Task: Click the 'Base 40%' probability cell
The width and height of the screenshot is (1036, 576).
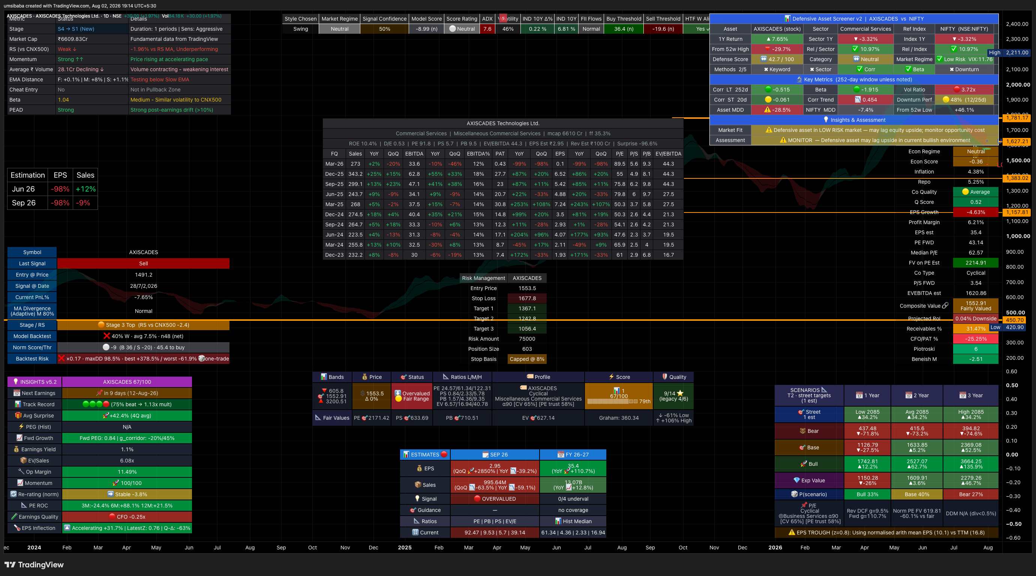Action: pos(917,494)
